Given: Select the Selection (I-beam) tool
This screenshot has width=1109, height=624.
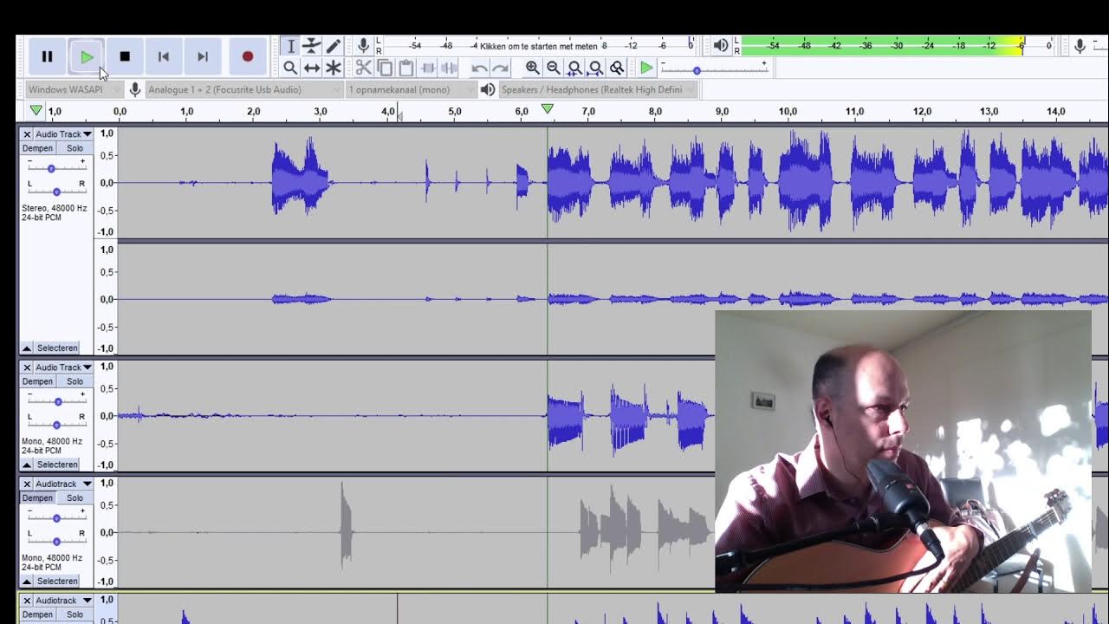Looking at the screenshot, I should [290, 46].
